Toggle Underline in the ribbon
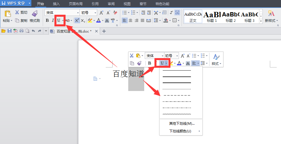The image size is (281, 144). [x=59, y=20]
